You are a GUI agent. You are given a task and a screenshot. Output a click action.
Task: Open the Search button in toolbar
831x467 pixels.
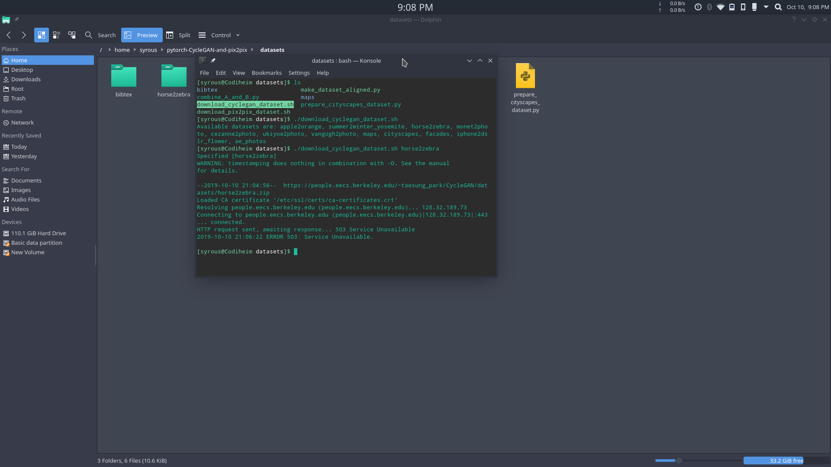[x=100, y=35]
